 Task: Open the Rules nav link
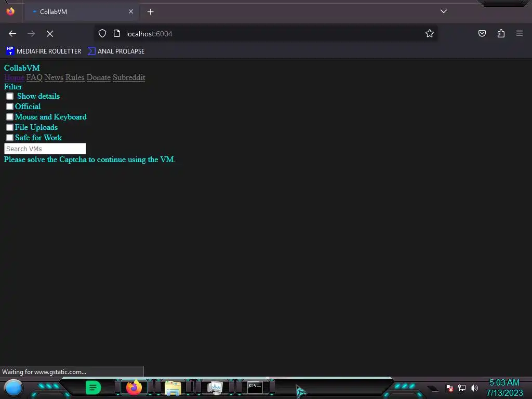[x=75, y=77]
